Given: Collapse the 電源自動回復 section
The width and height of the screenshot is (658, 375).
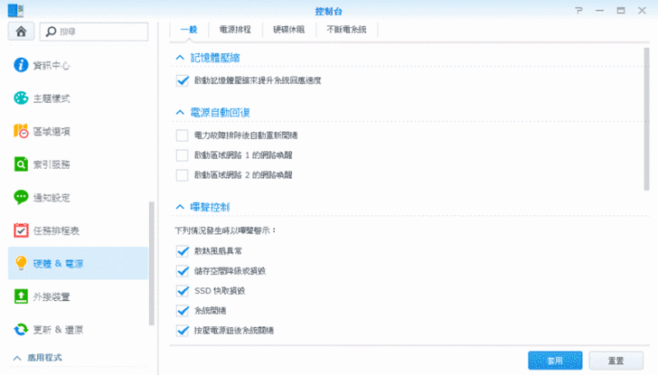Looking at the screenshot, I should [180, 112].
